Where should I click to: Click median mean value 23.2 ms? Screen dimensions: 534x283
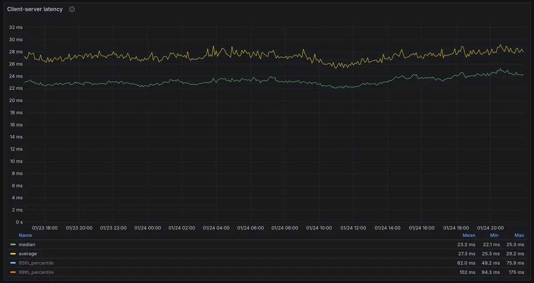point(466,245)
